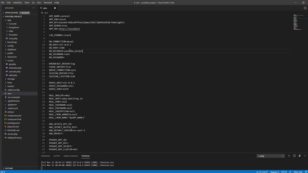Open the File menu
Image resolution: width=308 pixels, height=173 pixels.
click(x=2, y=2)
